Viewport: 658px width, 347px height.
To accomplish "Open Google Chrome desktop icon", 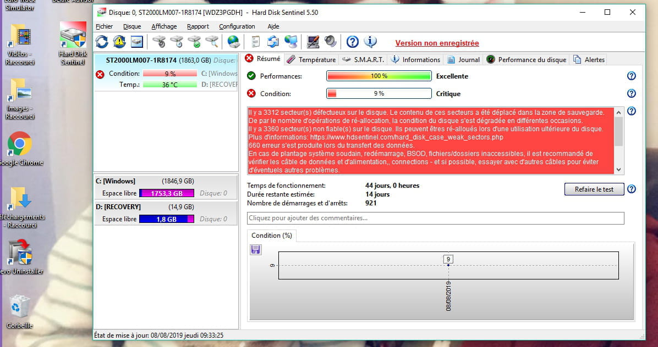I will click(x=19, y=149).
